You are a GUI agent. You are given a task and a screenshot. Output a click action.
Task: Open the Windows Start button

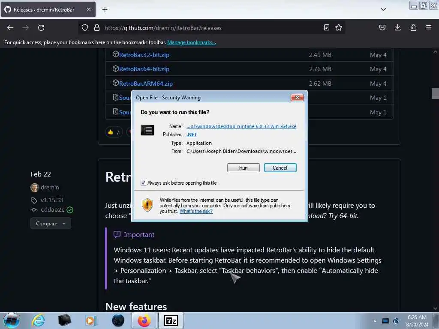coord(11,320)
